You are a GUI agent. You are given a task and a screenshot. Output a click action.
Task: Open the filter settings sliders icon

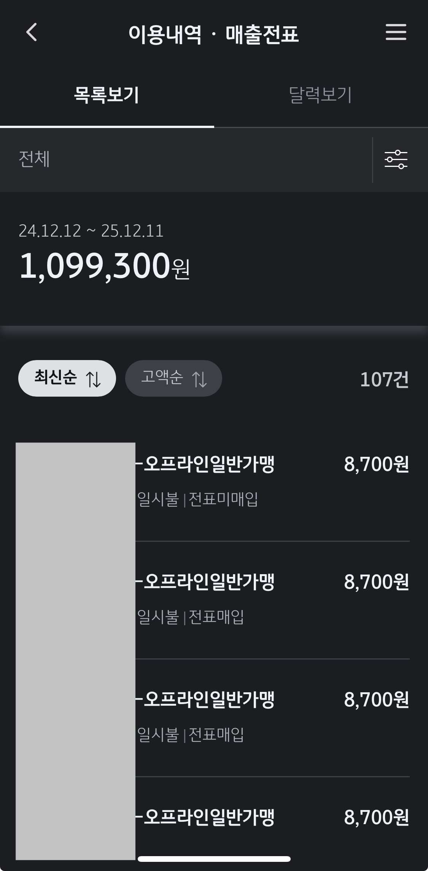point(396,160)
